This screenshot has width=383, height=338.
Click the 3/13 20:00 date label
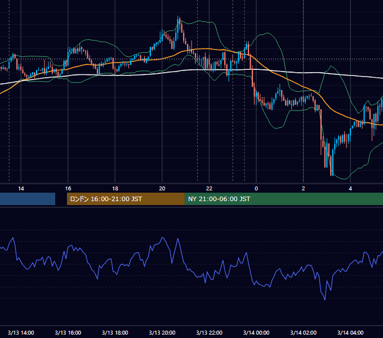pos(162,332)
